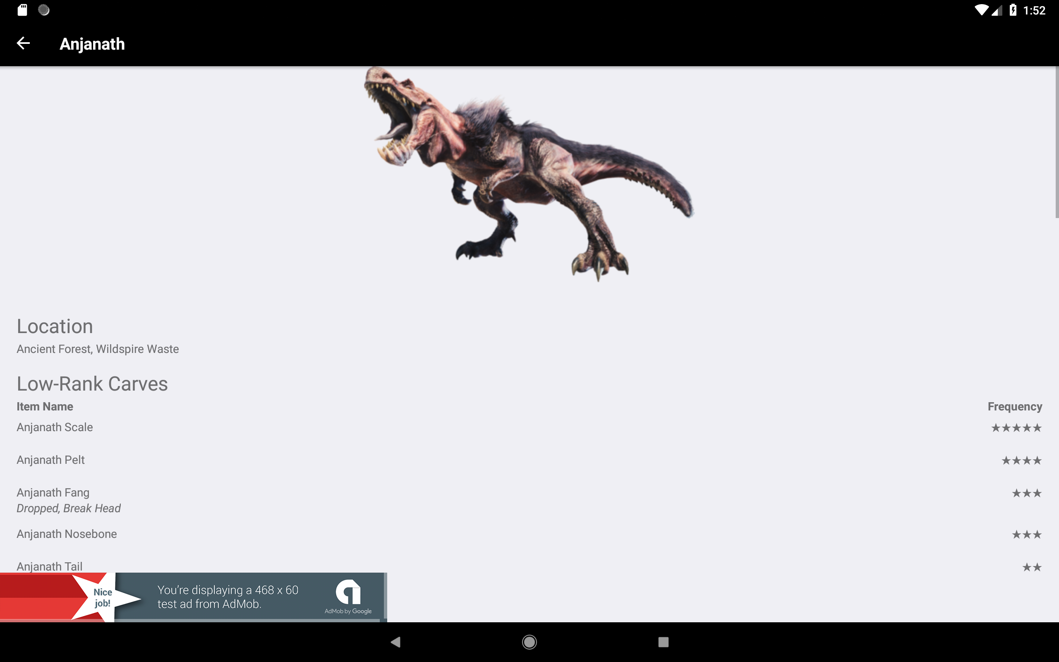Select the Anjanath Fang row
This screenshot has width=1059, height=662.
point(529,500)
